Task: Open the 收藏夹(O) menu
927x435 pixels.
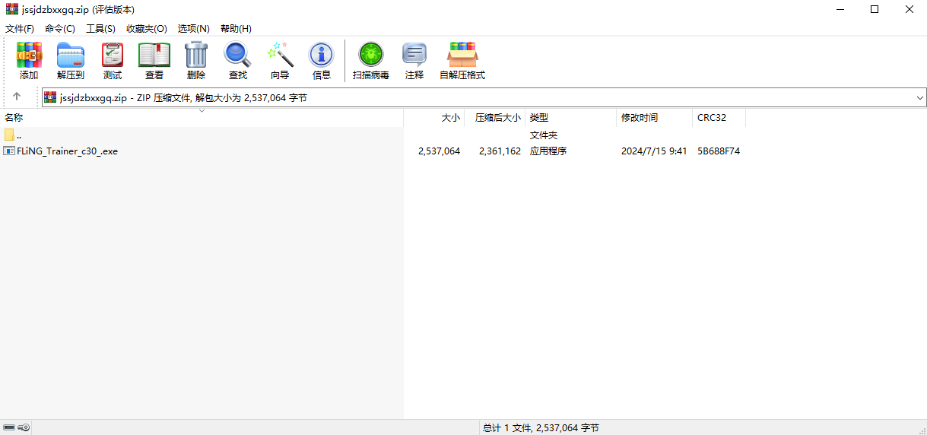Action: pos(147,28)
